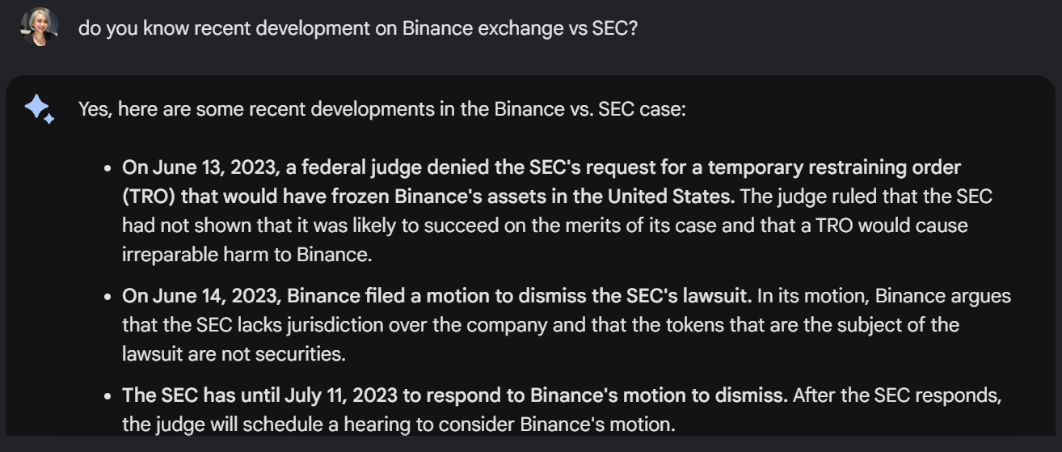Image resolution: width=1062 pixels, height=452 pixels.
Task: Click the user profile avatar photo
Action: 40,27
